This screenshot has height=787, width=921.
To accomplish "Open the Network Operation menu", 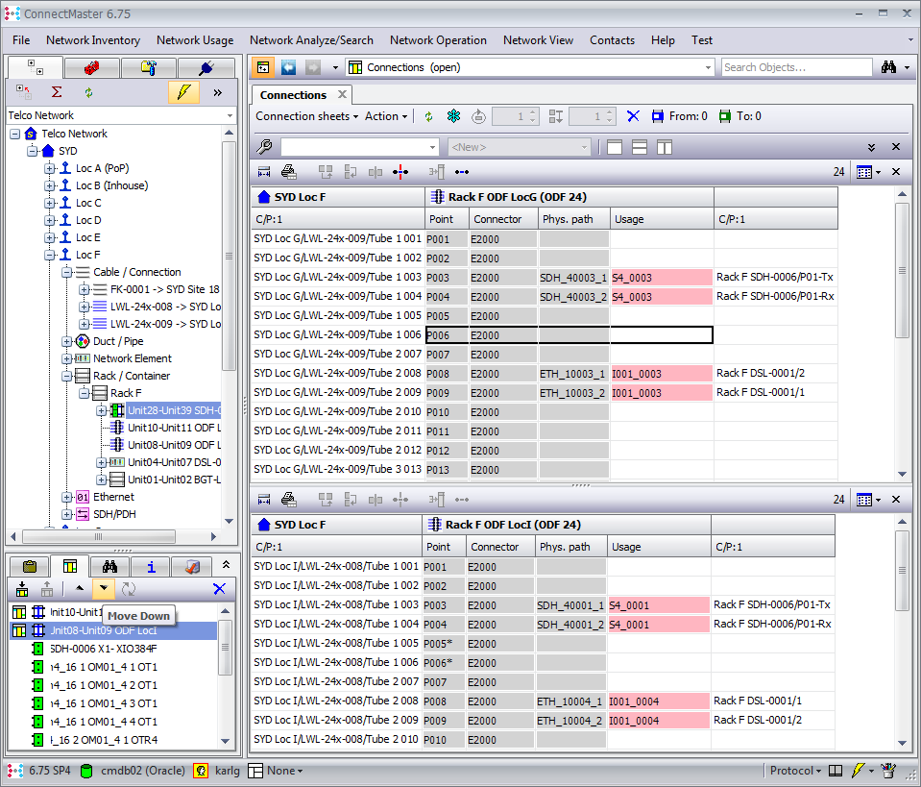I will point(438,40).
